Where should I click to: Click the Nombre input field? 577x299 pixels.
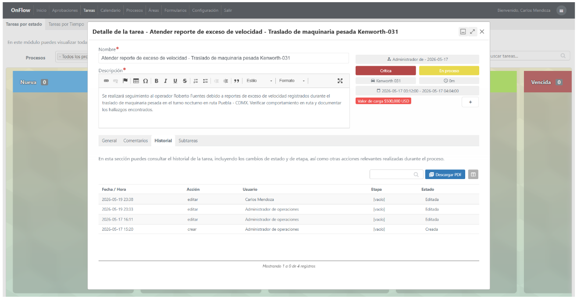click(224, 58)
